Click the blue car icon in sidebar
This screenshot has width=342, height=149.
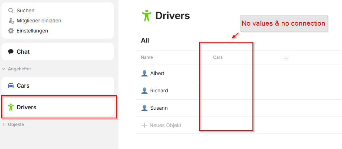[11, 86]
